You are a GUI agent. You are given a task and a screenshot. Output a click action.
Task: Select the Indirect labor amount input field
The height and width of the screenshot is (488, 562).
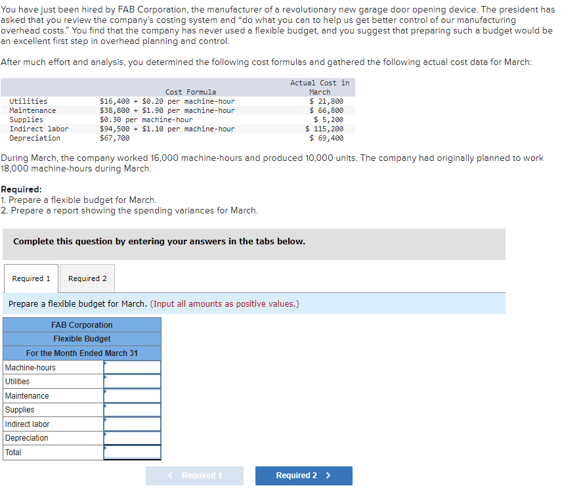pos(132,424)
